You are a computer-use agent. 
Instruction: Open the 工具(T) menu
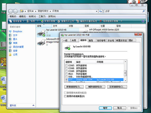(x=42, y=17)
